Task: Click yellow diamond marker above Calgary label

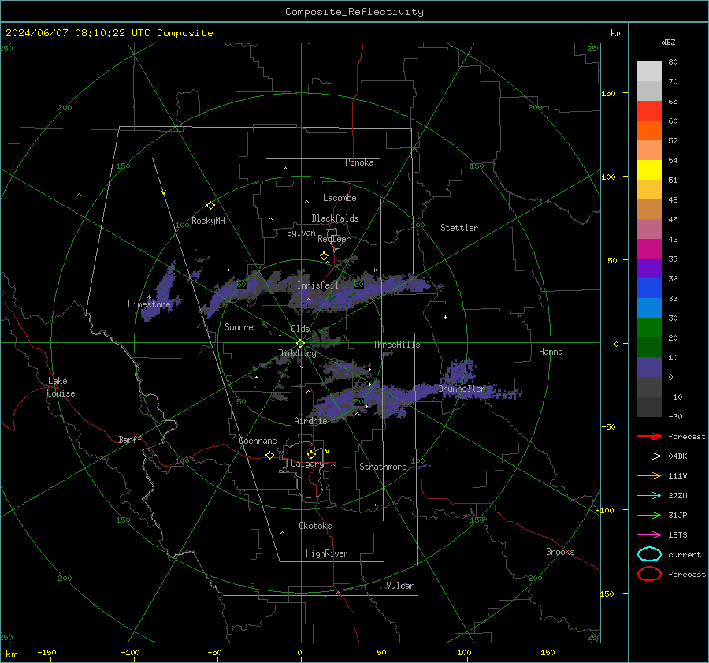Action: 311,454
